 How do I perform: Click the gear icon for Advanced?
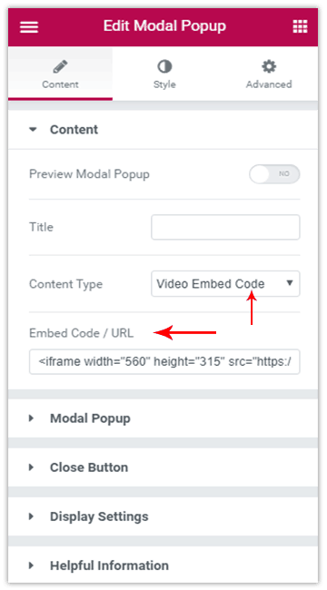click(269, 67)
